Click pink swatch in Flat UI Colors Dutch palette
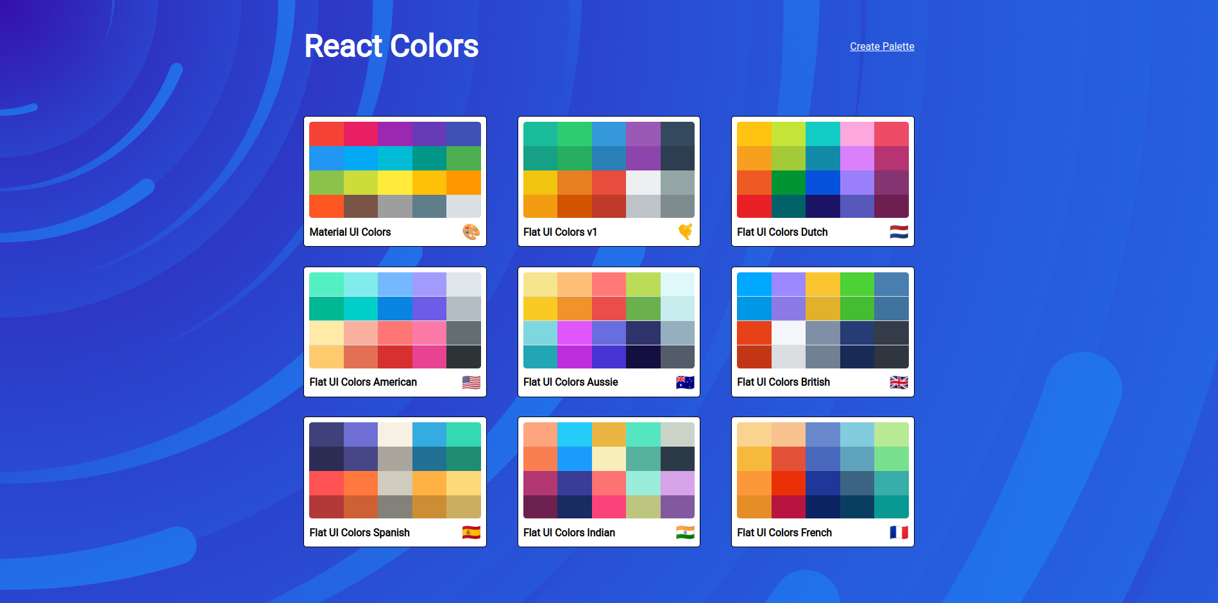This screenshot has width=1218, height=603. coord(857,134)
